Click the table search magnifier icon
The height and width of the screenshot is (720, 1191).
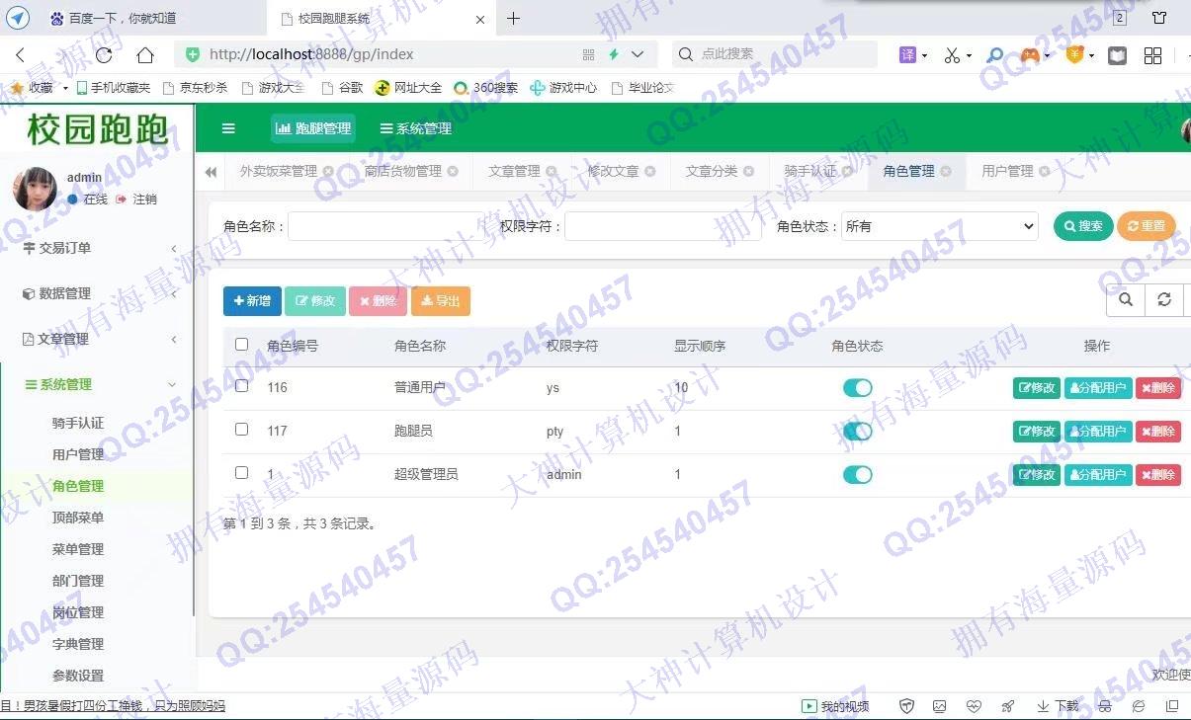tap(1125, 300)
